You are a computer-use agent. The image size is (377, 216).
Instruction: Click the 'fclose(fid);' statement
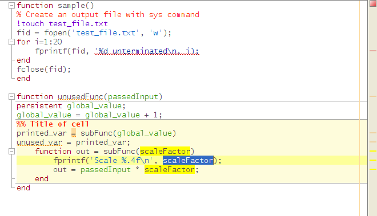point(44,70)
